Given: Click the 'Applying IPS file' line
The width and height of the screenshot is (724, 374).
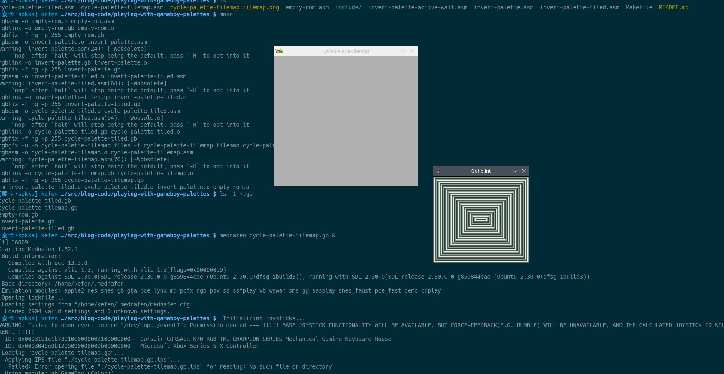Looking at the screenshot, I should point(92,360).
